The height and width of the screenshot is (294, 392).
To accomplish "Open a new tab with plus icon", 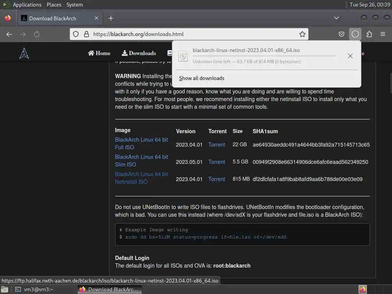I will 111,18.
